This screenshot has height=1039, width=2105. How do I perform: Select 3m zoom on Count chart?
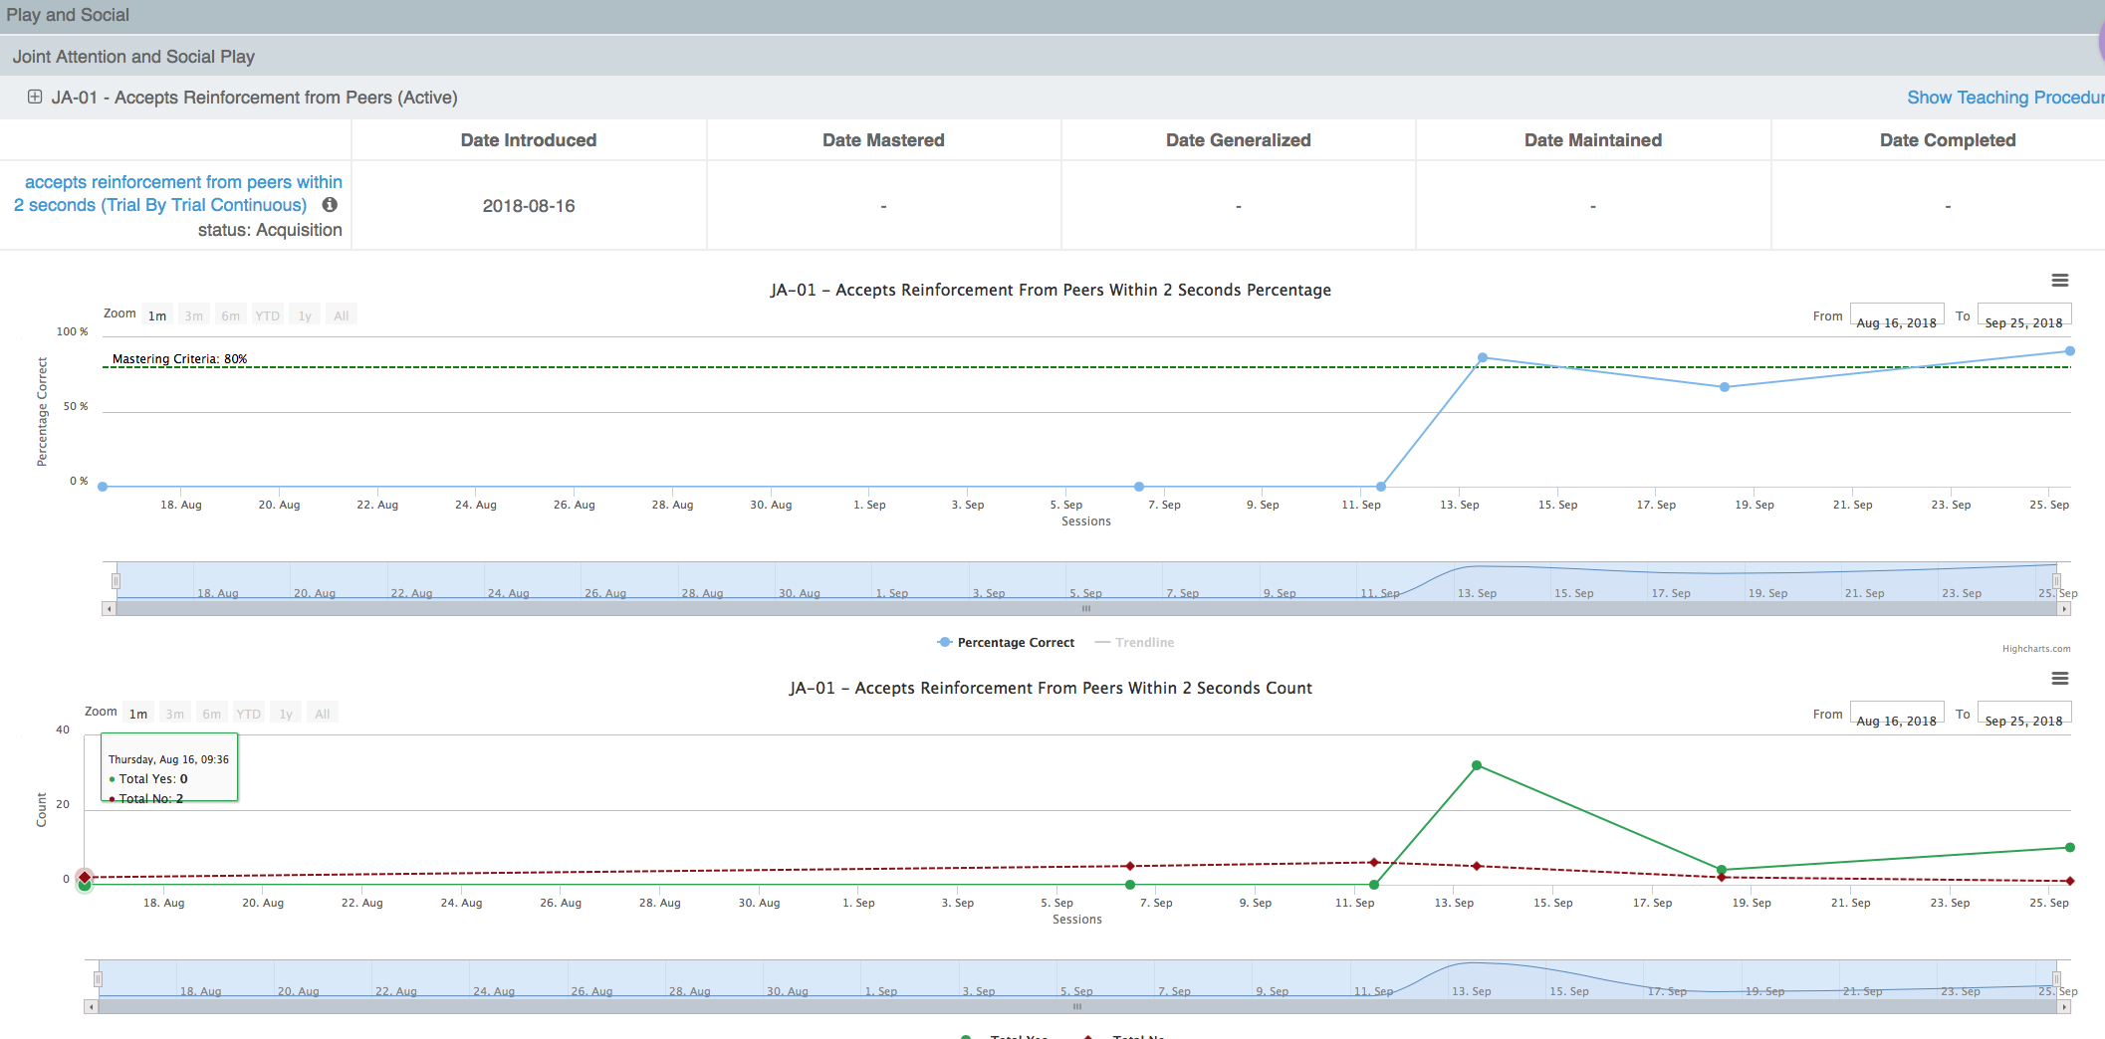click(x=175, y=714)
